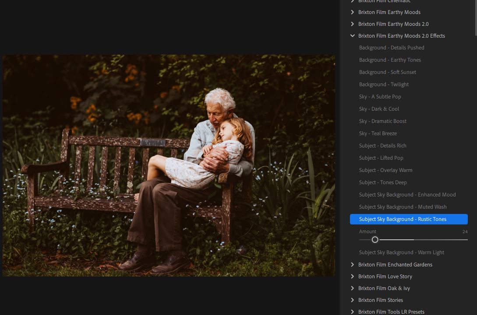Expand Brixton Film Love Story chevron
This screenshot has width=477, height=315.
coord(353,276)
